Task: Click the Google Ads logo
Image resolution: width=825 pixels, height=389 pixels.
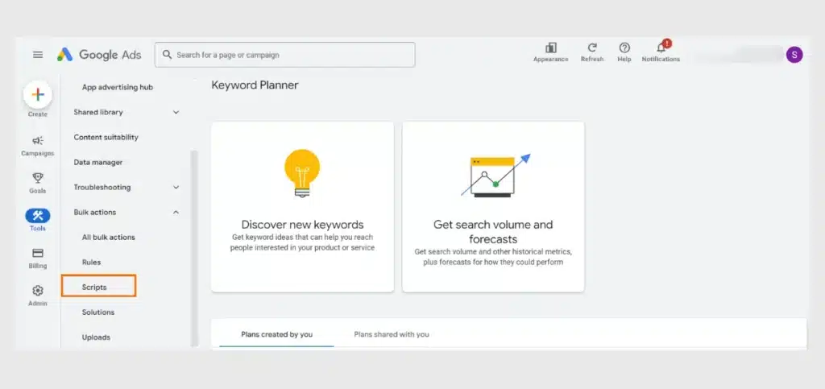Action: pos(99,55)
